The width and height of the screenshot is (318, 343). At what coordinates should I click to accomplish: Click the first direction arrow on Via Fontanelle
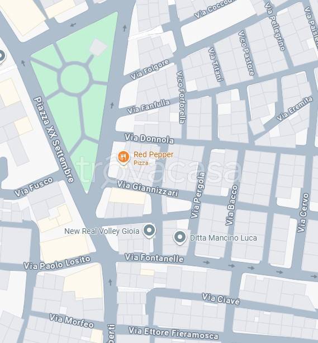pyautogui.click(x=206, y=262)
